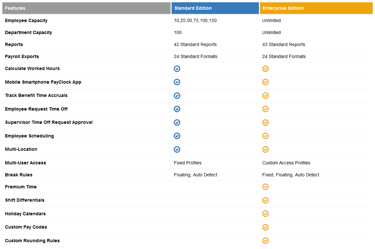Click 24 Standard Formats under Standard Edition
This screenshot has height=249, width=375.
pyautogui.click(x=196, y=56)
